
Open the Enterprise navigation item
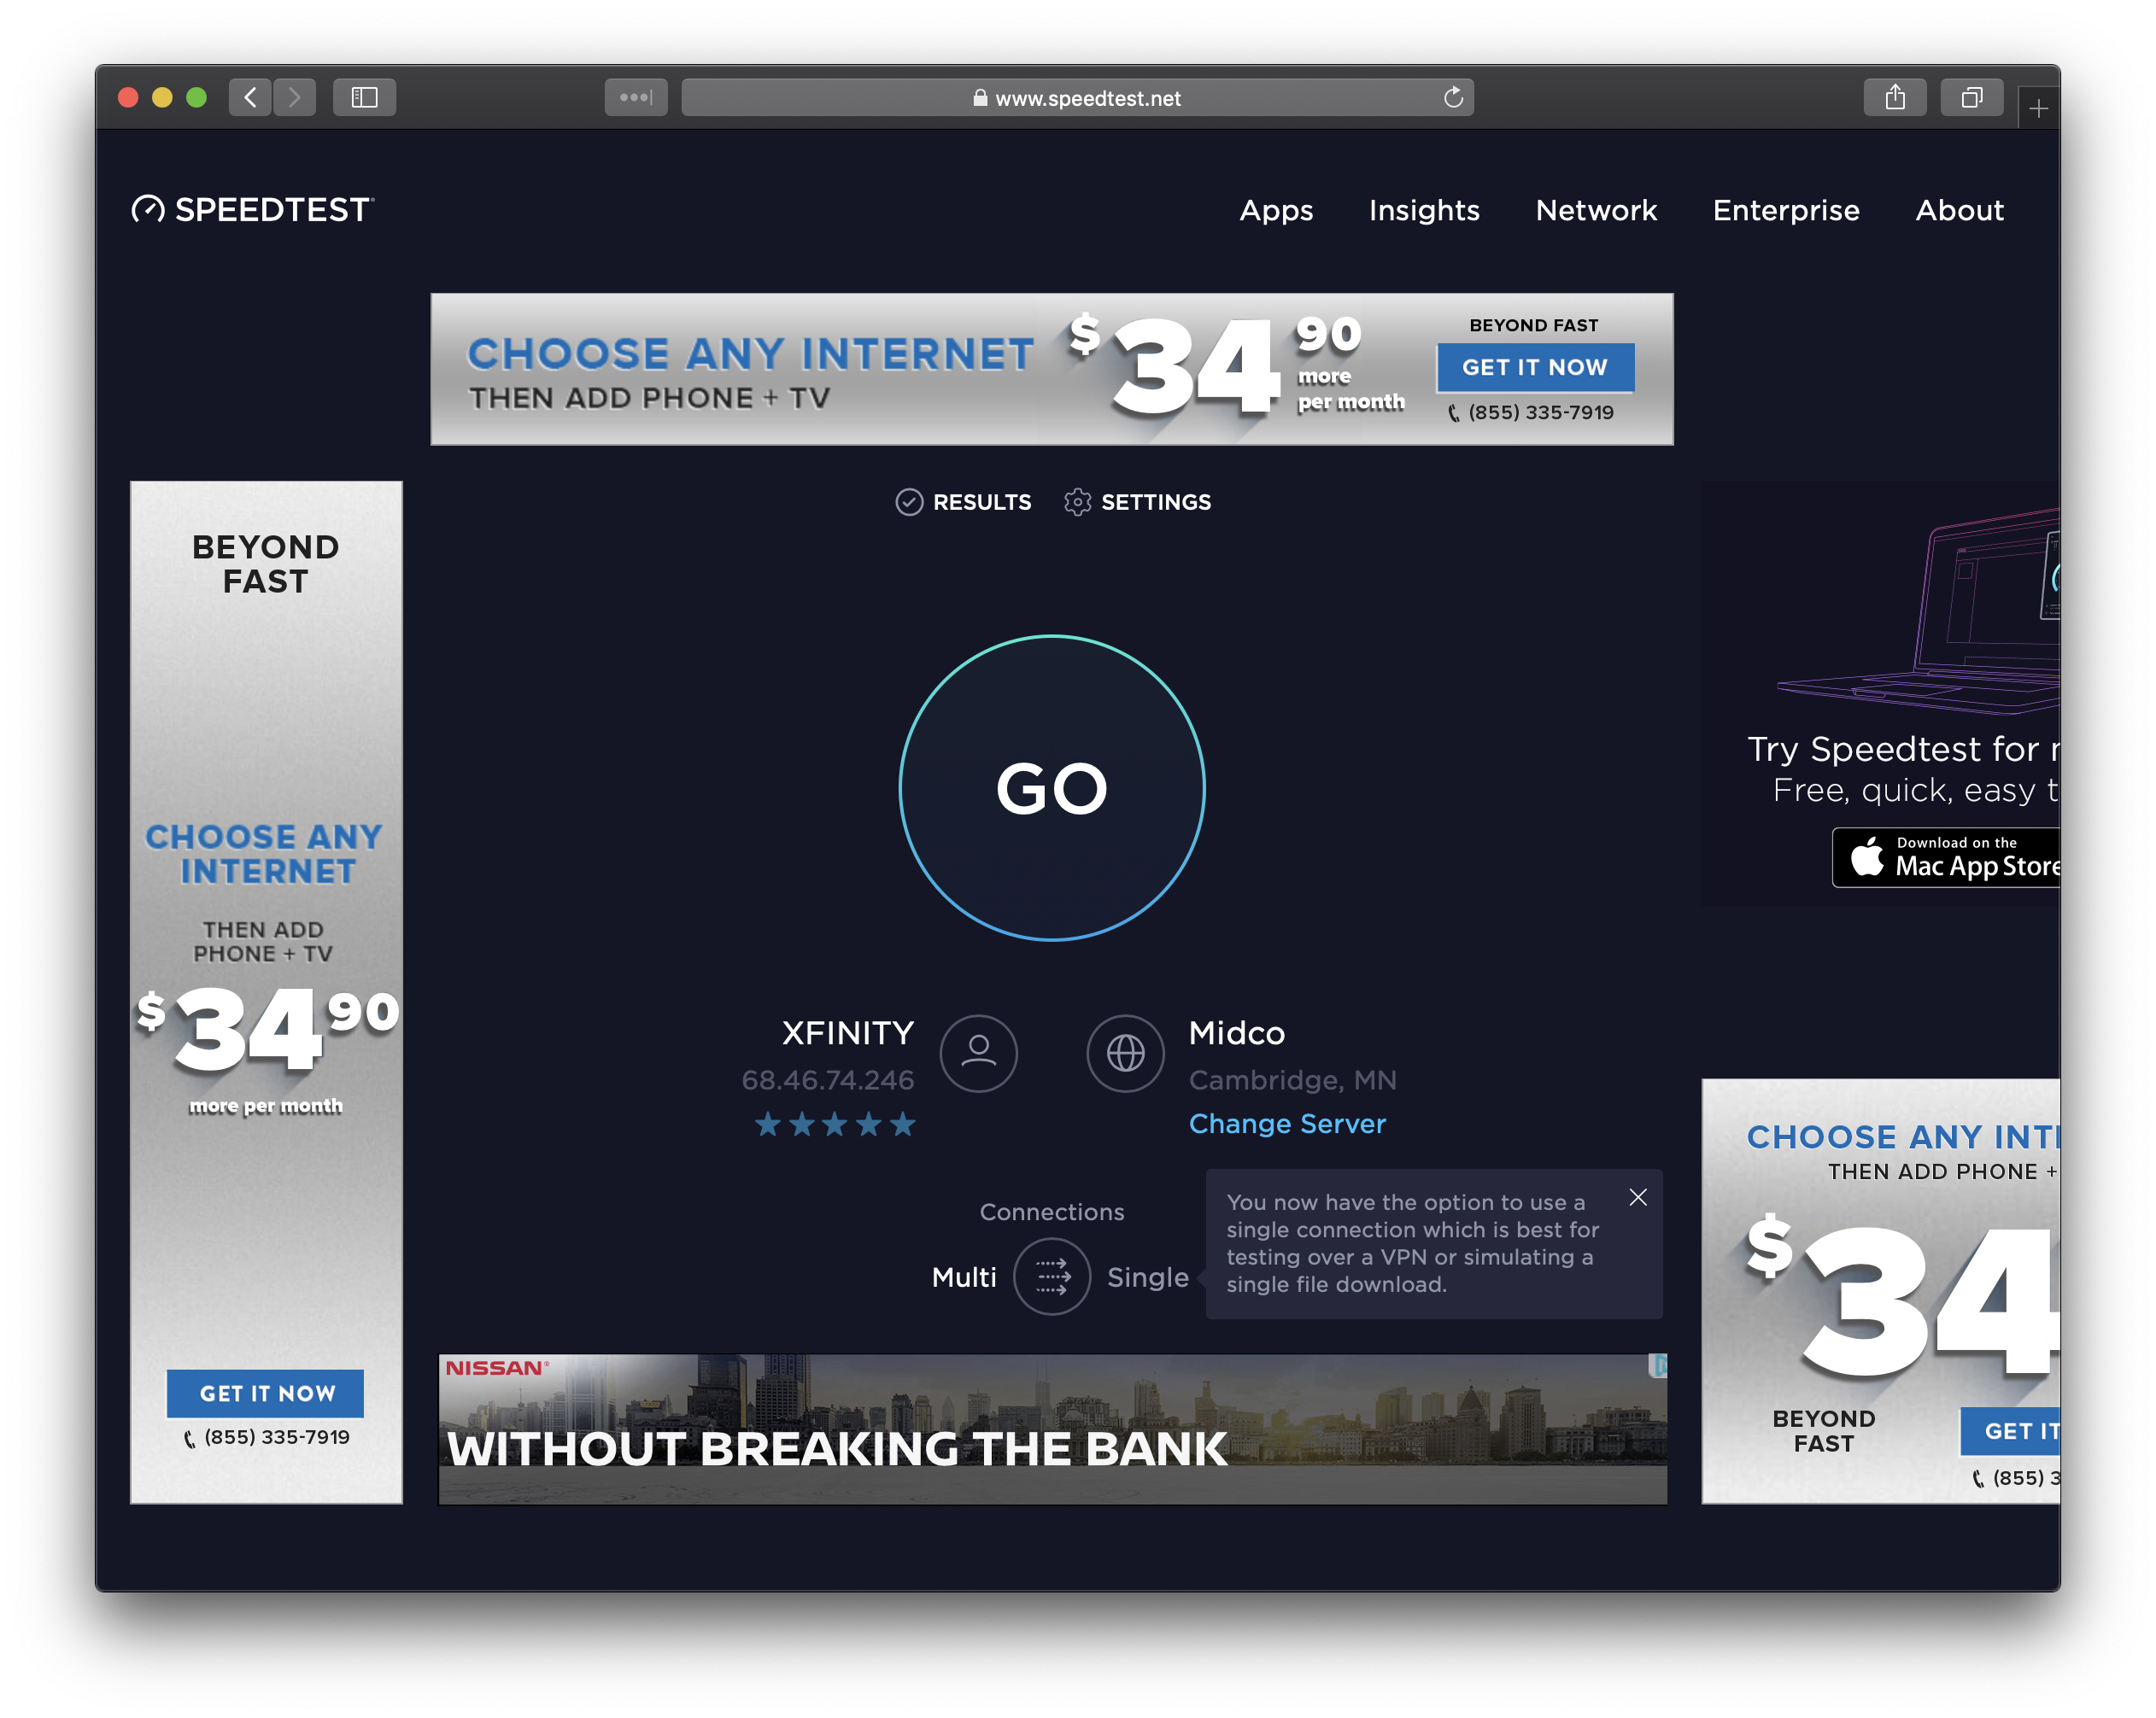pos(1786,211)
